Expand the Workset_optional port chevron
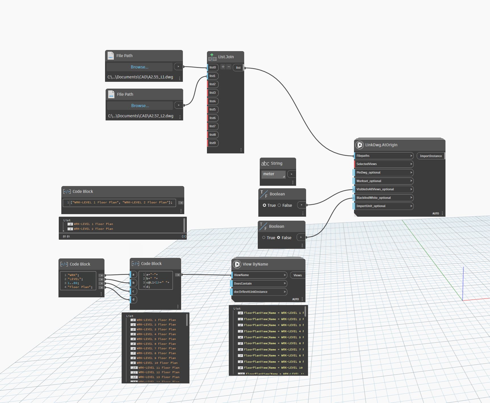The width and height of the screenshot is (490, 403). [411, 181]
